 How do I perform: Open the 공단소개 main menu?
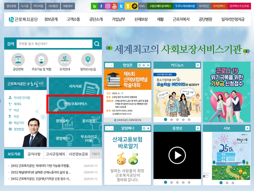(x=96, y=19)
